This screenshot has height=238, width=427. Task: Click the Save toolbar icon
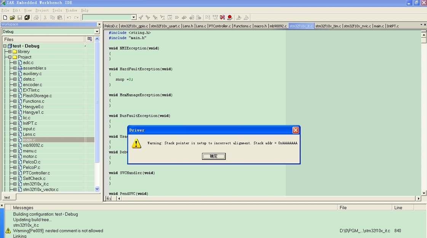point(19,18)
